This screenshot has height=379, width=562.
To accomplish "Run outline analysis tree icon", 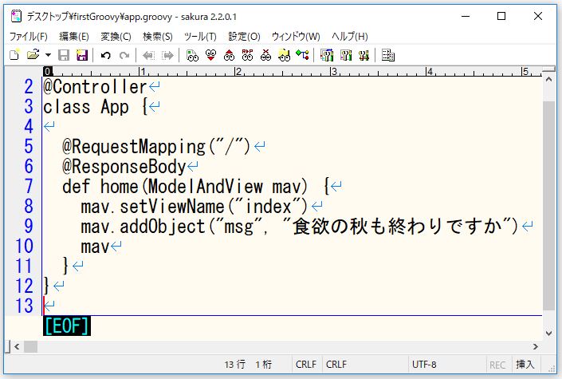I will (302, 55).
